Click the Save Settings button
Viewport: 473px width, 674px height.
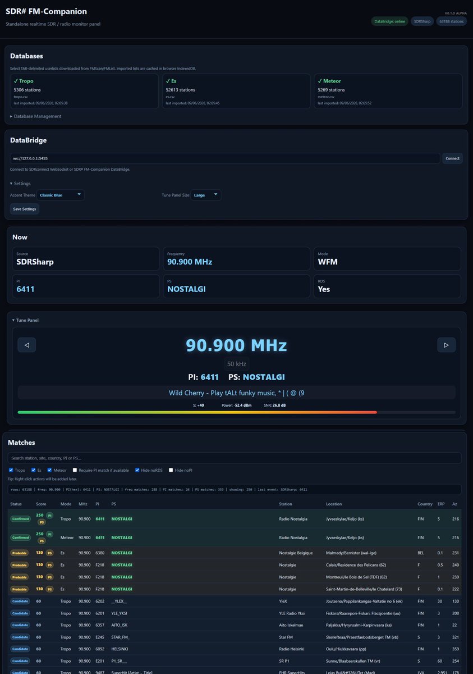(x=25, y=209)
